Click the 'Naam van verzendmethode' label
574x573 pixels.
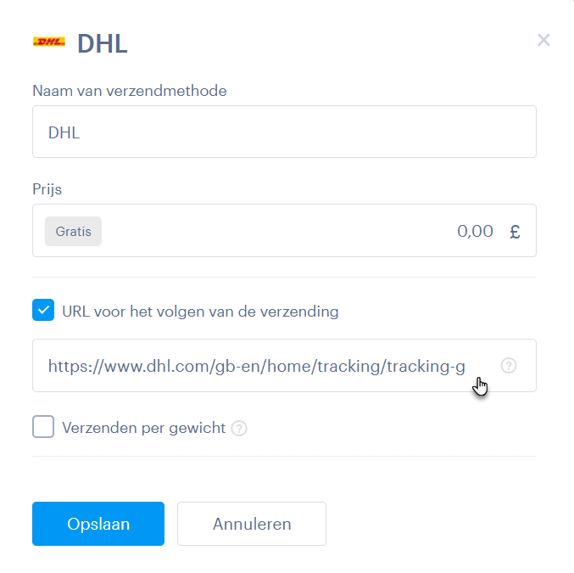(x=130, y=91)
